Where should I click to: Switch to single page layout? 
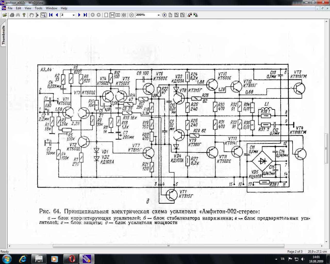point(106,15)
